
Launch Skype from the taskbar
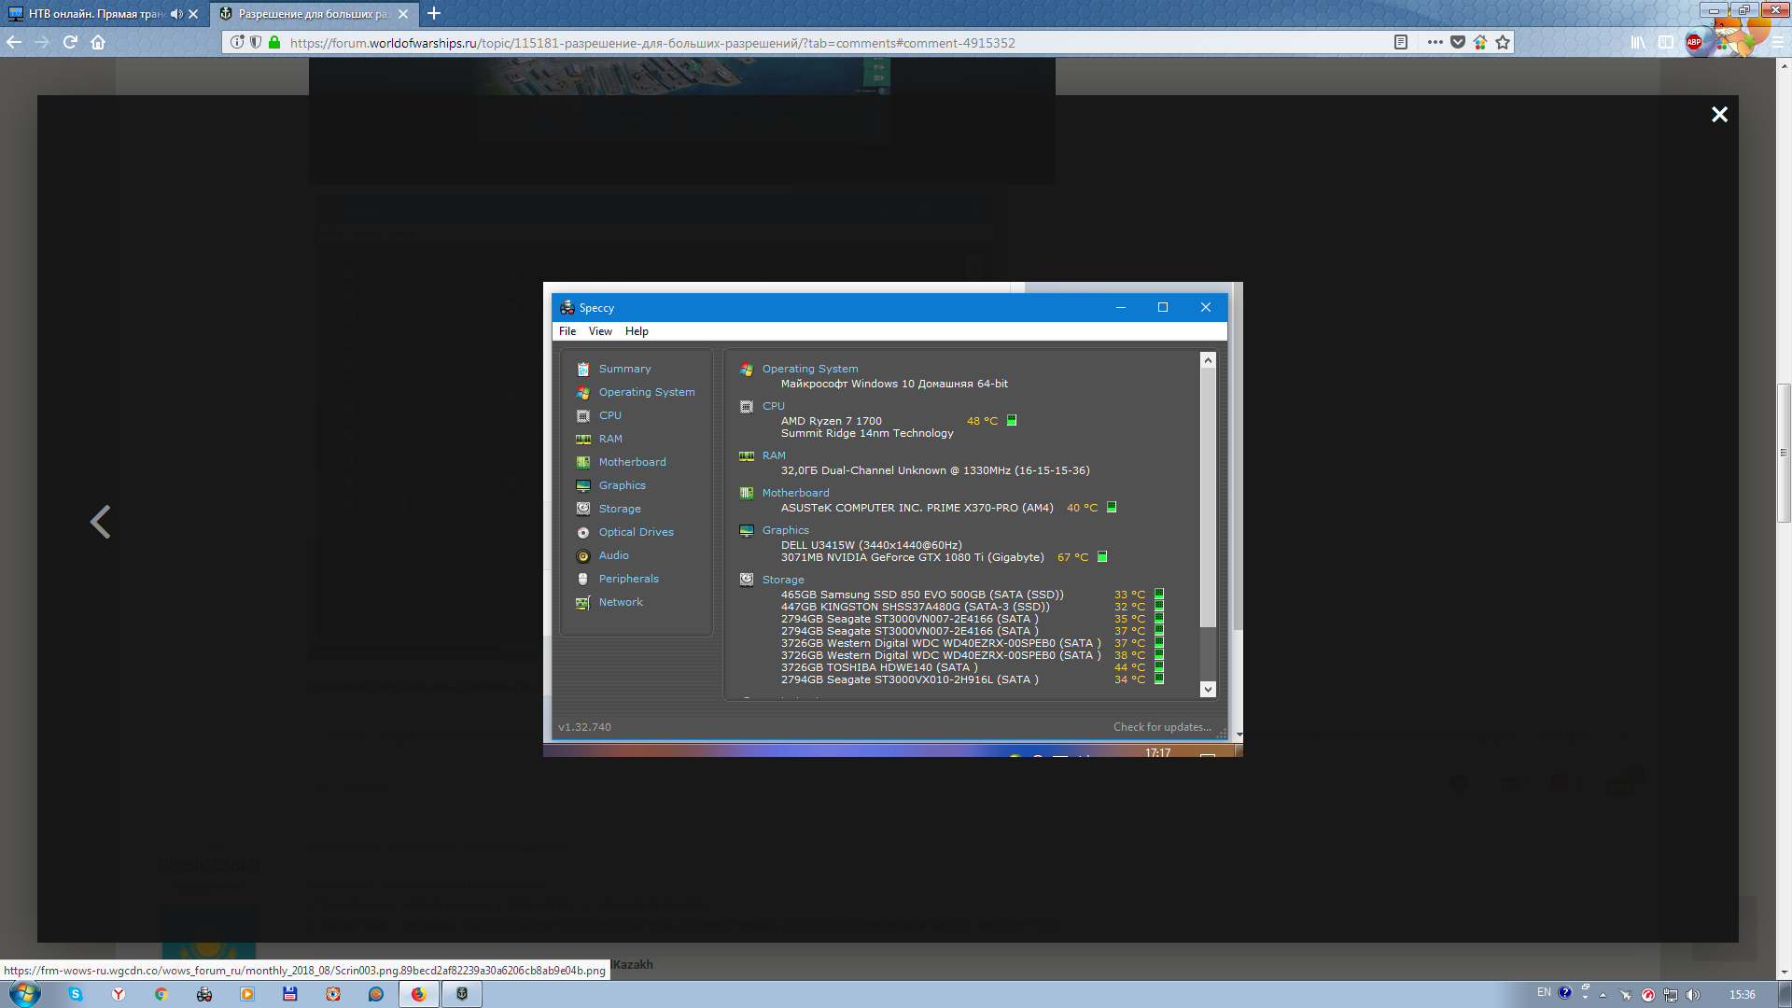tap(76, 994)
